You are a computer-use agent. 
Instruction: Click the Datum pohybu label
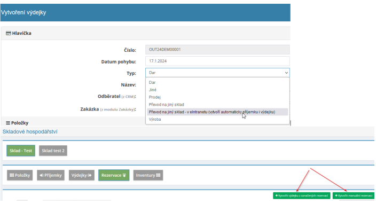pyautogui.click(x=119, y=62)
